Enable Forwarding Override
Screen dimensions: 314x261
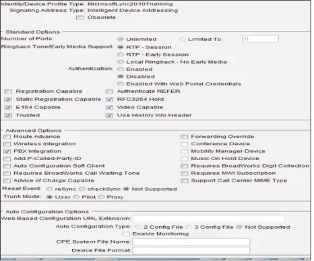coord(185,137)
